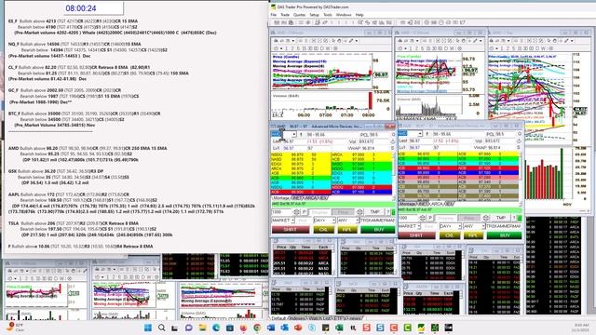This screenshot has height=335, width=596.
Task: Click TMP button in right montage
Action: [501, 218]
